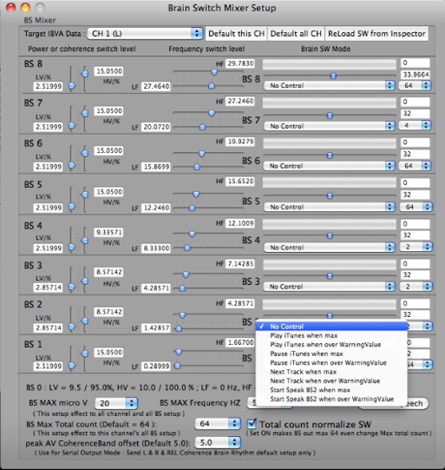Image resolution: width=445 pixels, height=470 pixels.
Task: Open BS 5 No Control mode dropdown
Action: coord(329,207)
